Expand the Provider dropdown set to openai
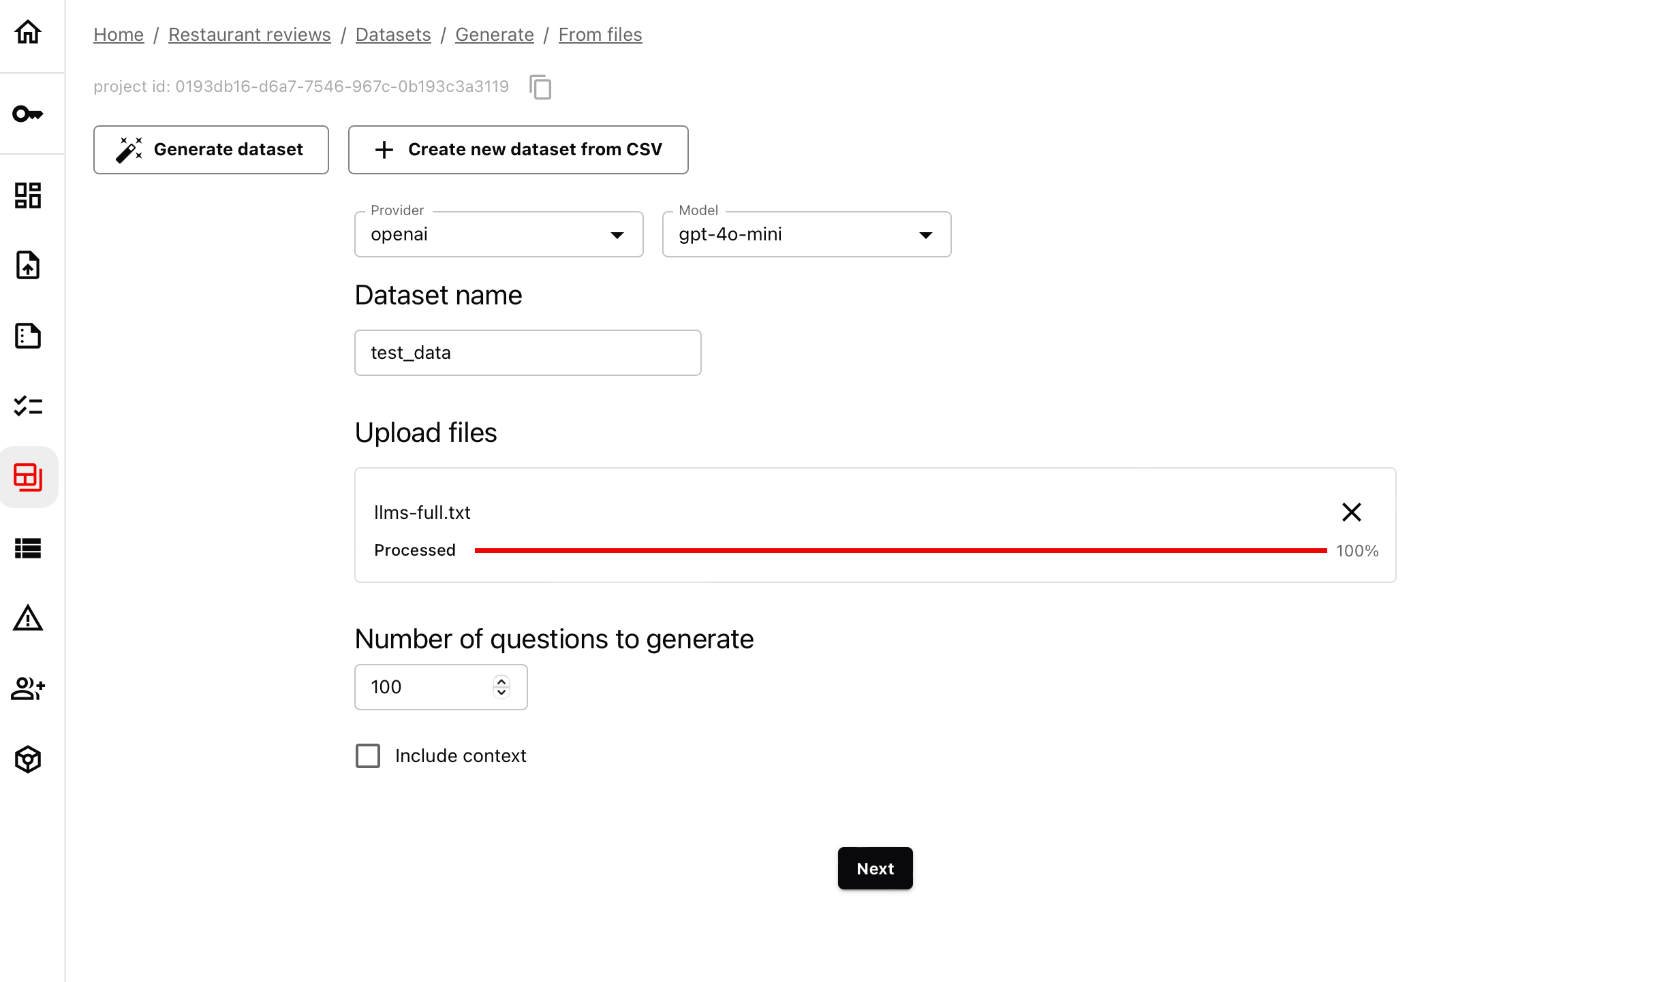The width and height of the screenshot is (1657, 982). pos(499,234)
